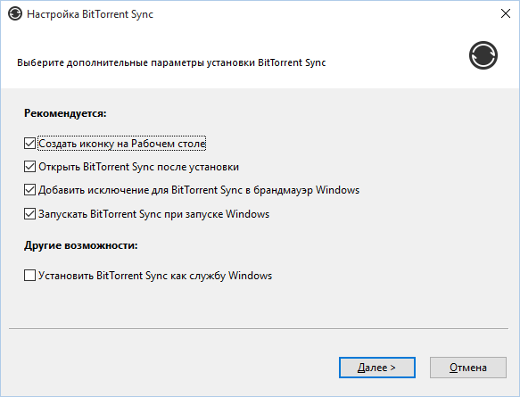The height and width of the screenshot is (397, 520).
Task: Toggle 'Открыть BitTorrent Sync после установки' checkbox
Action: coord(29,167)
